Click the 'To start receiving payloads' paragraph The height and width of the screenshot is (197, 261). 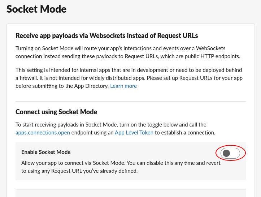[116, 129]
